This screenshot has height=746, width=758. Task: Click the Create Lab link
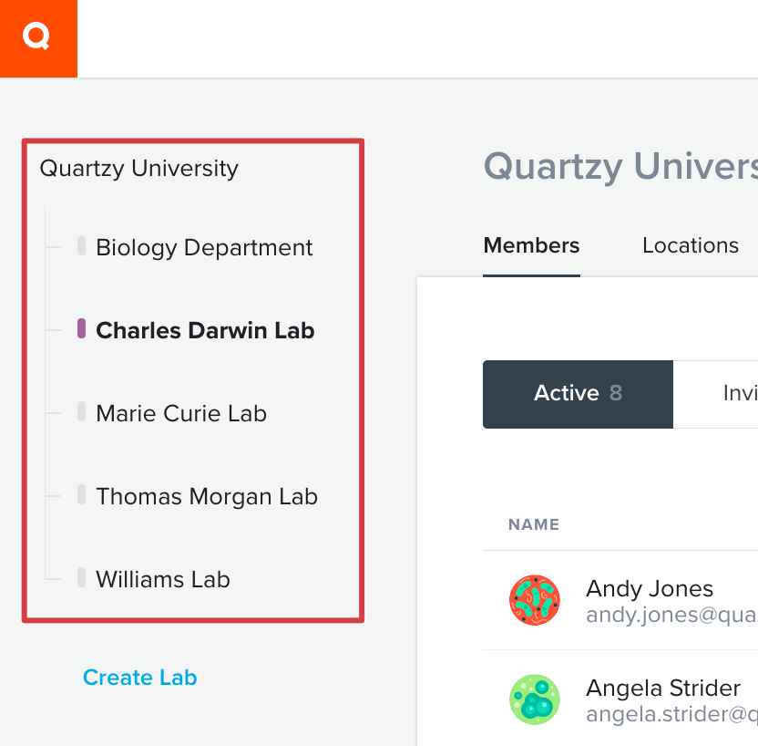[139, 678]
